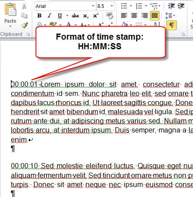The height and width of the screenshot is (197, 193).
Task: Click the font size 8.5 field
Action: pyautogui.click(x=103, y=6)
